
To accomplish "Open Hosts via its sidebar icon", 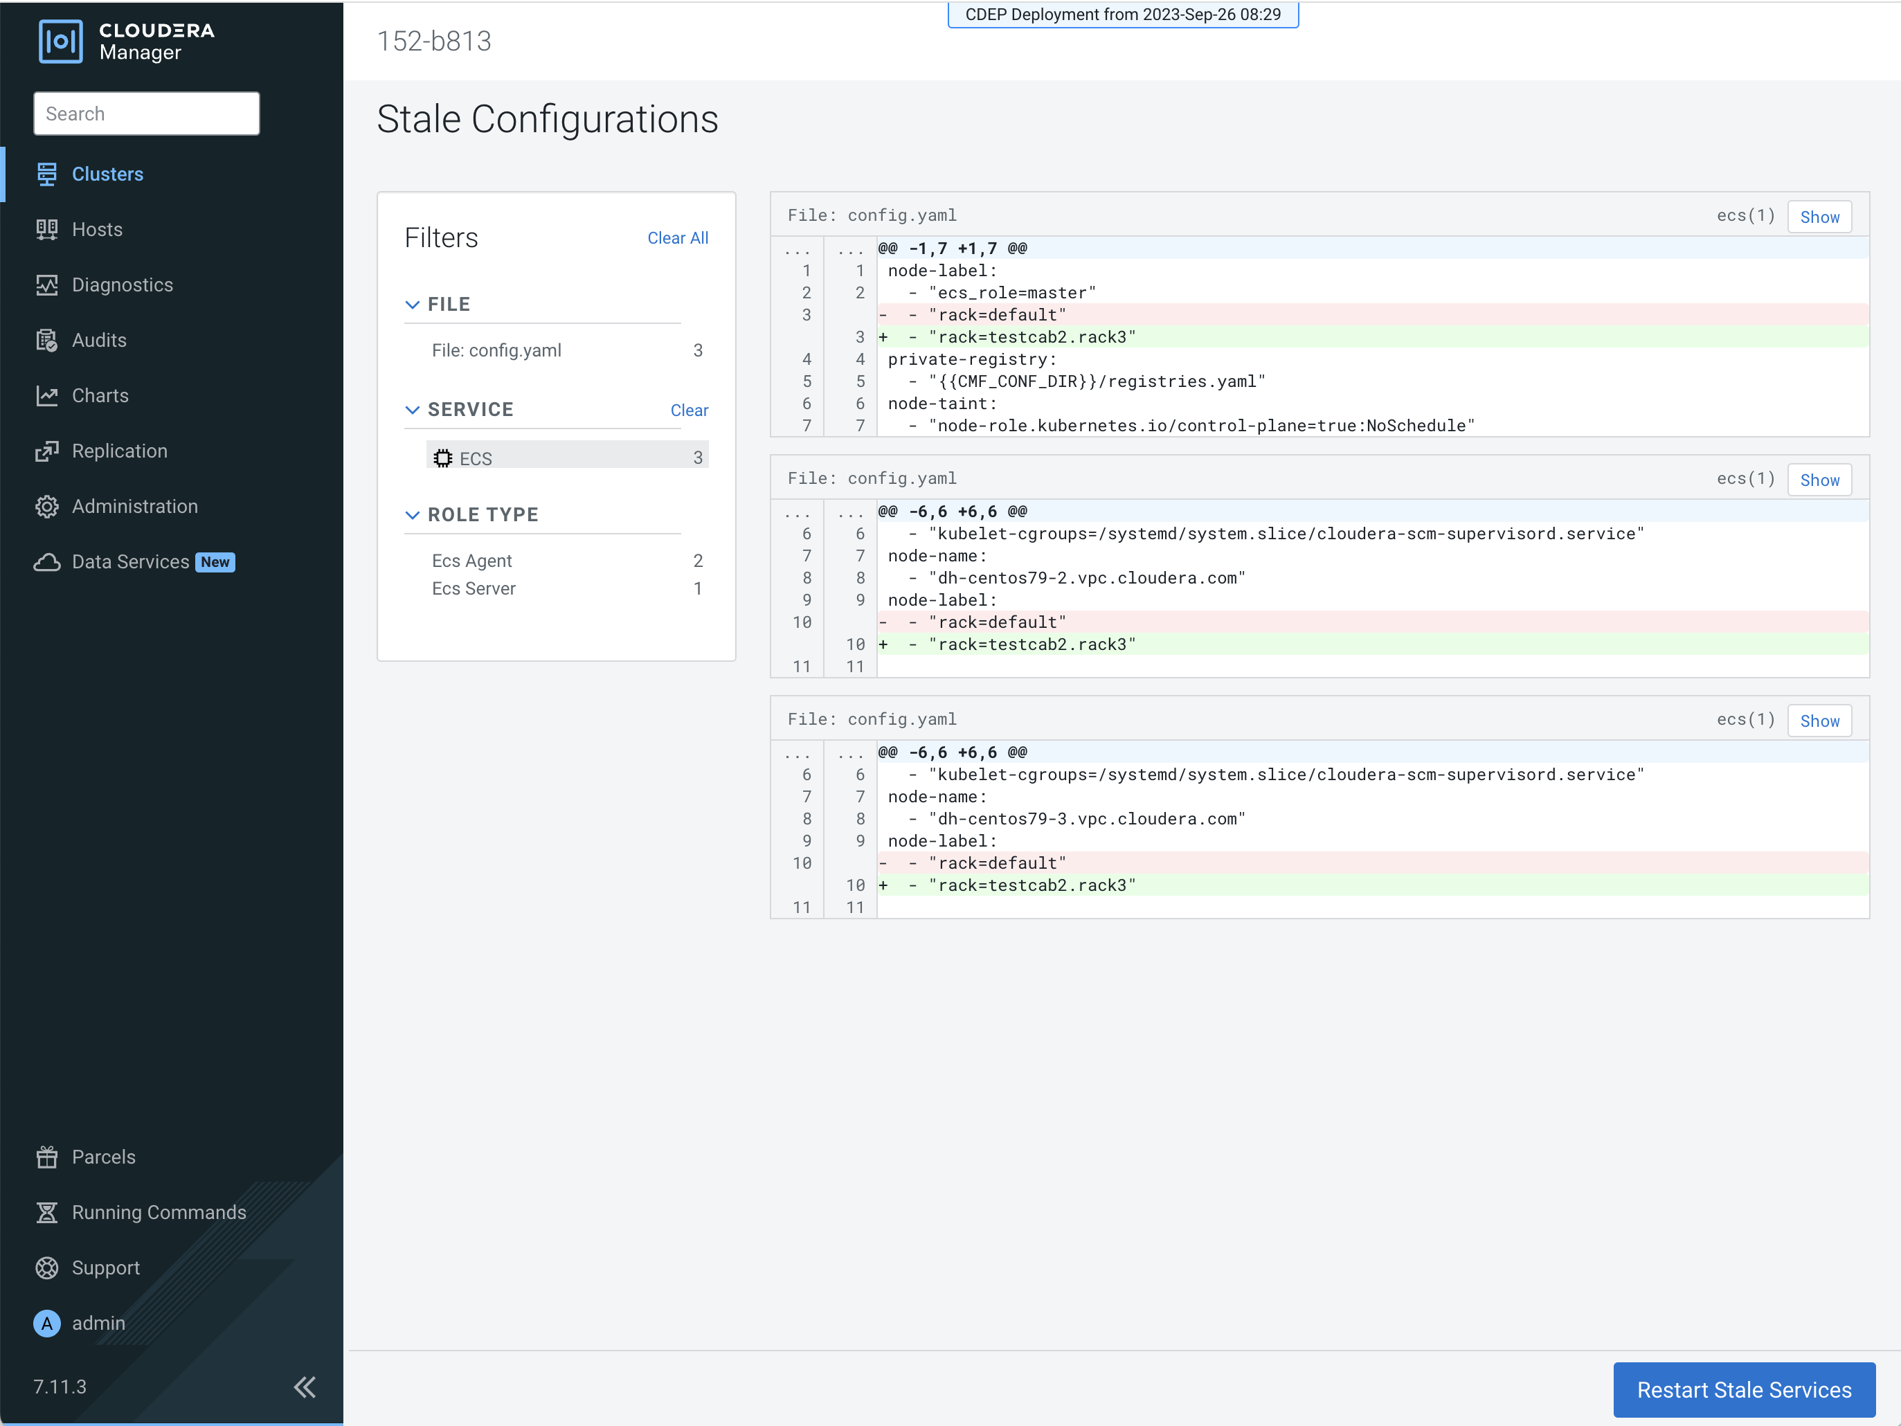I will 46,230.
